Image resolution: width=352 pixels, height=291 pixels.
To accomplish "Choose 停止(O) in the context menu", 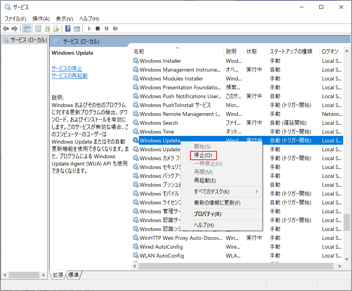I will tap(203, 155).
